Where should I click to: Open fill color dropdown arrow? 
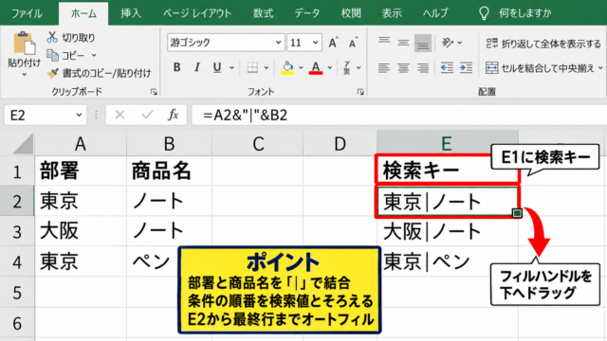tap(301, 67)
